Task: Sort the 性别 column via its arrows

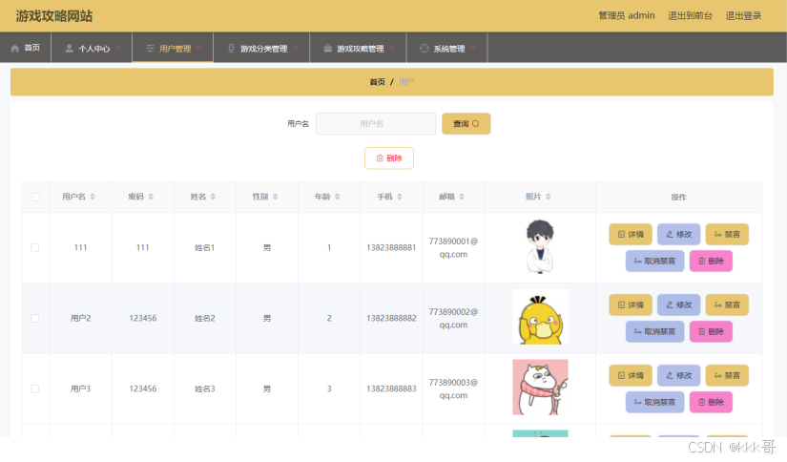Action: click(x=275, y=197)
